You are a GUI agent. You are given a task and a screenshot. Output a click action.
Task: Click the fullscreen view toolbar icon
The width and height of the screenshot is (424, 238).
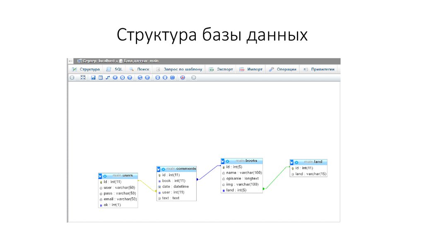pos(83,78)
